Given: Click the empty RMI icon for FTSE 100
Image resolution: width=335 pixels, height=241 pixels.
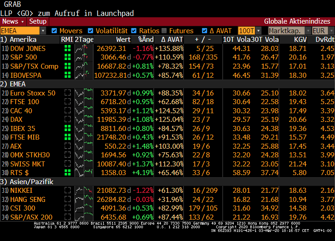Looking at the screenshot, I should point(68,101).
